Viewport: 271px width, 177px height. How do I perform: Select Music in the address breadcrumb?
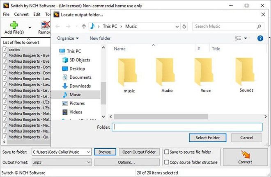click(x=131, y=26)
